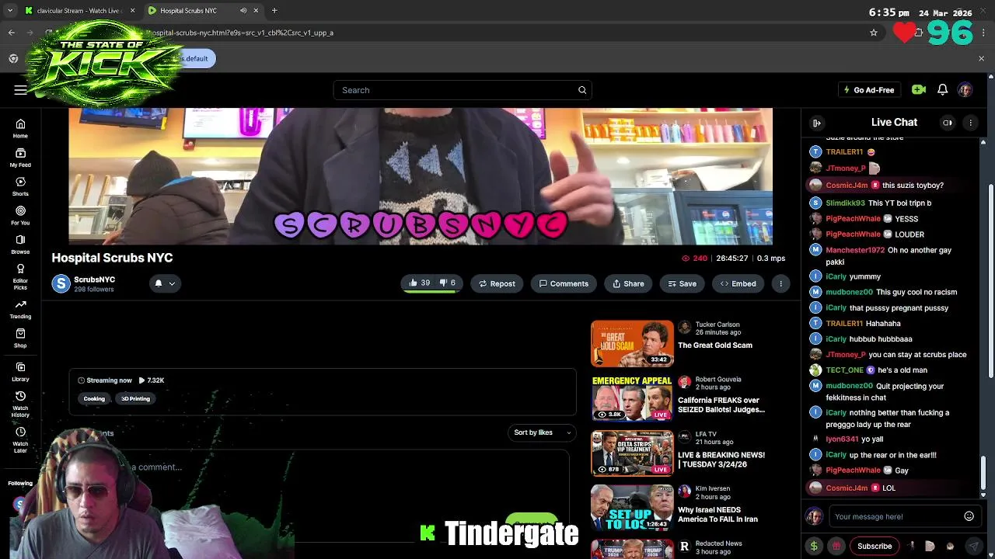This screenshot has height=559, width=995.
Task: Save the video with the Save button
Action: click(681, 283)
